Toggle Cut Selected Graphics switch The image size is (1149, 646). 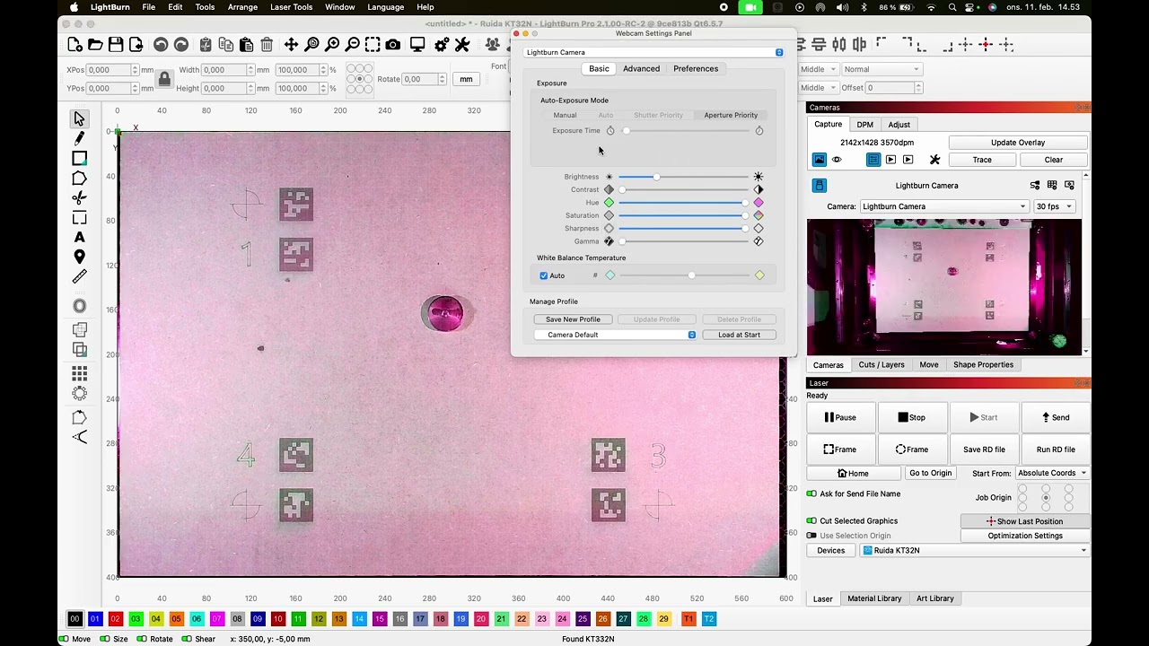click(811, 521)
